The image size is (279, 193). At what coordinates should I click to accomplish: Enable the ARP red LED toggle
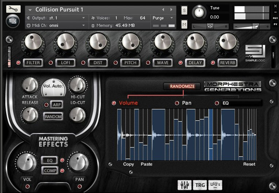[x=46, y=105]
